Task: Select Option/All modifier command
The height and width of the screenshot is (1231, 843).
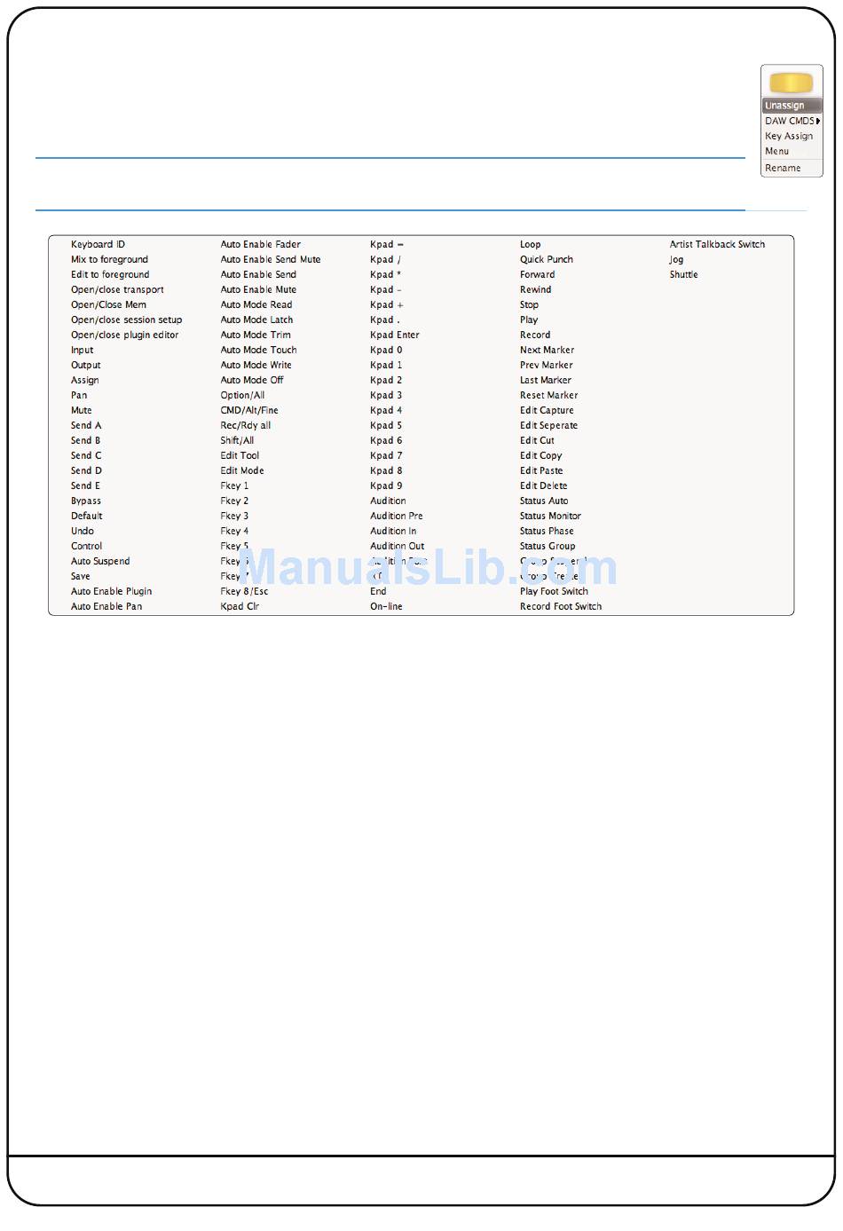Action: (242, 395)
